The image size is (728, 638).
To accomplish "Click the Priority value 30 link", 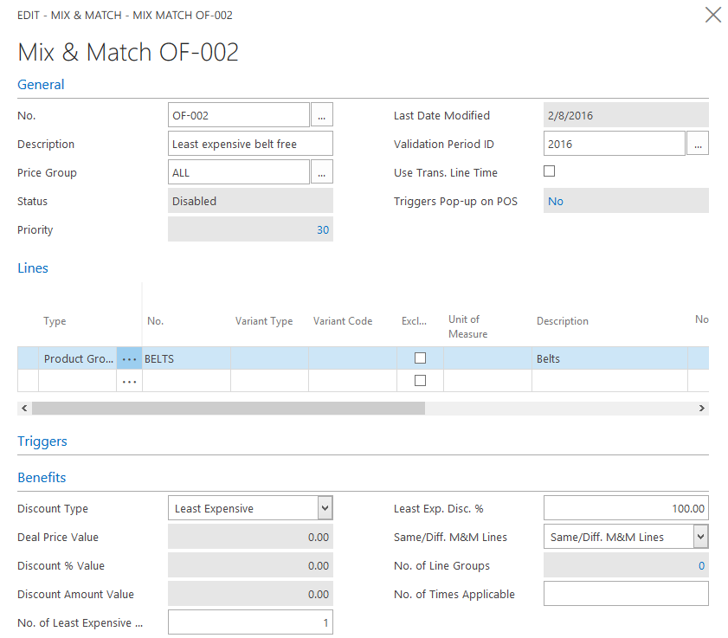I will pyautogui.click(x=322, y=230).
